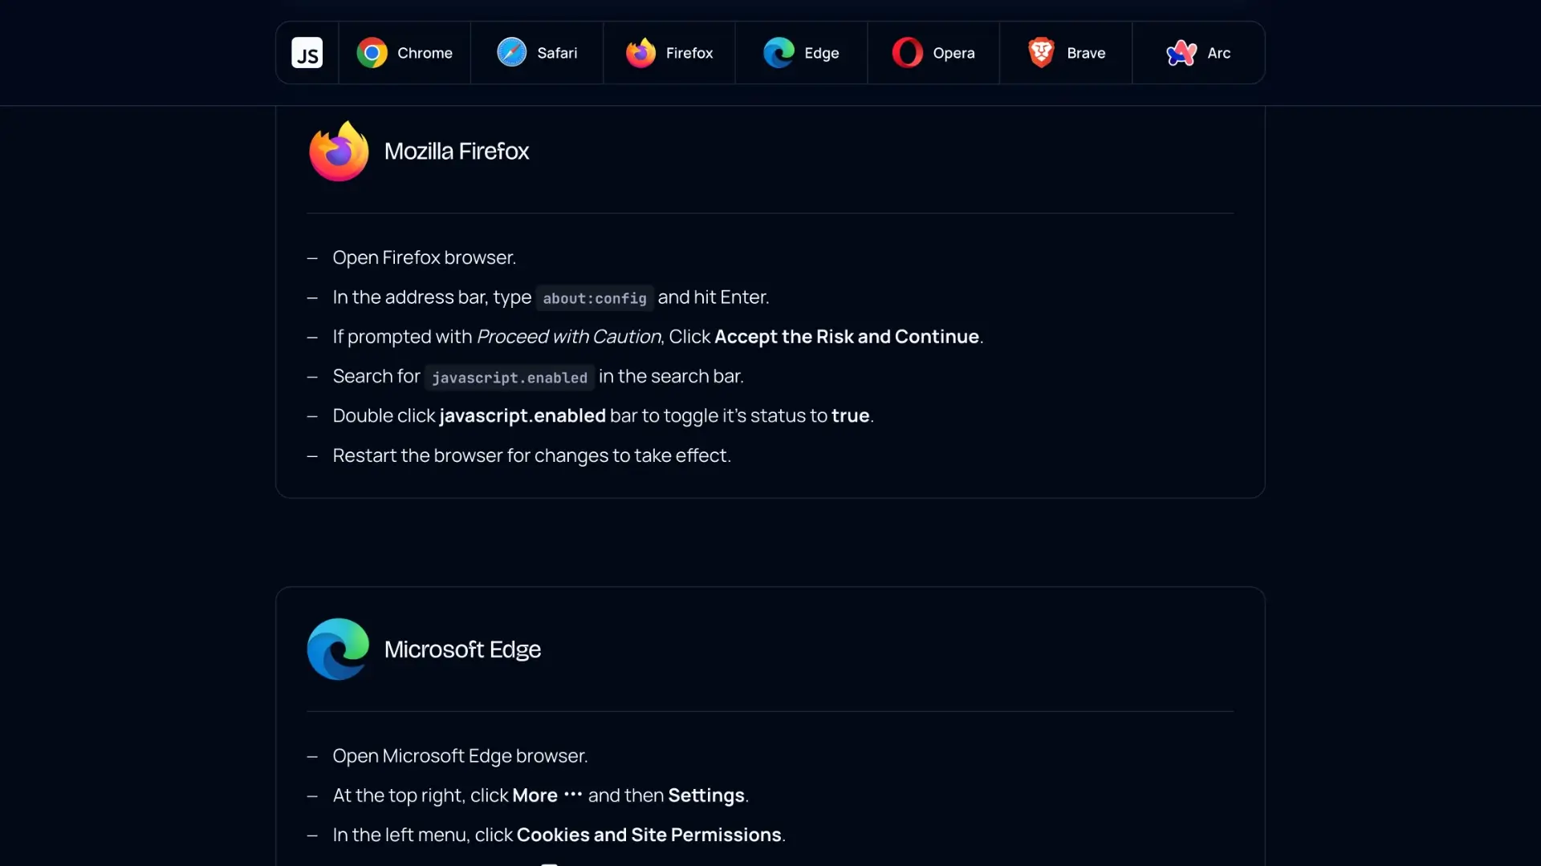Click the Chrome icon in navigation bar
This screenshot has width=1541, height=866.
[x=372, y=53]
